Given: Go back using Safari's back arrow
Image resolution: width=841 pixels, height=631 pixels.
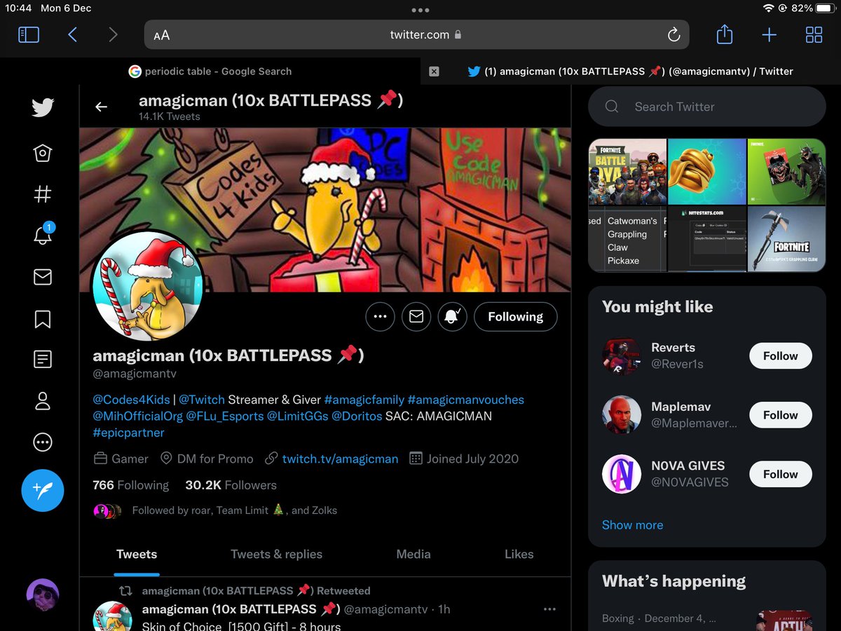Looking at the screenshot, I should click(x=72, y=34).
